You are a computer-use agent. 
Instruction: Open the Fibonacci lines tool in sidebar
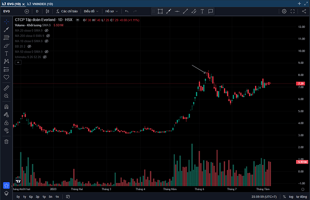click(6, 37)
